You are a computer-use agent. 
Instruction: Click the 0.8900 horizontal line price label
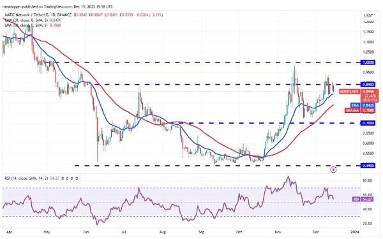[368, 84]
